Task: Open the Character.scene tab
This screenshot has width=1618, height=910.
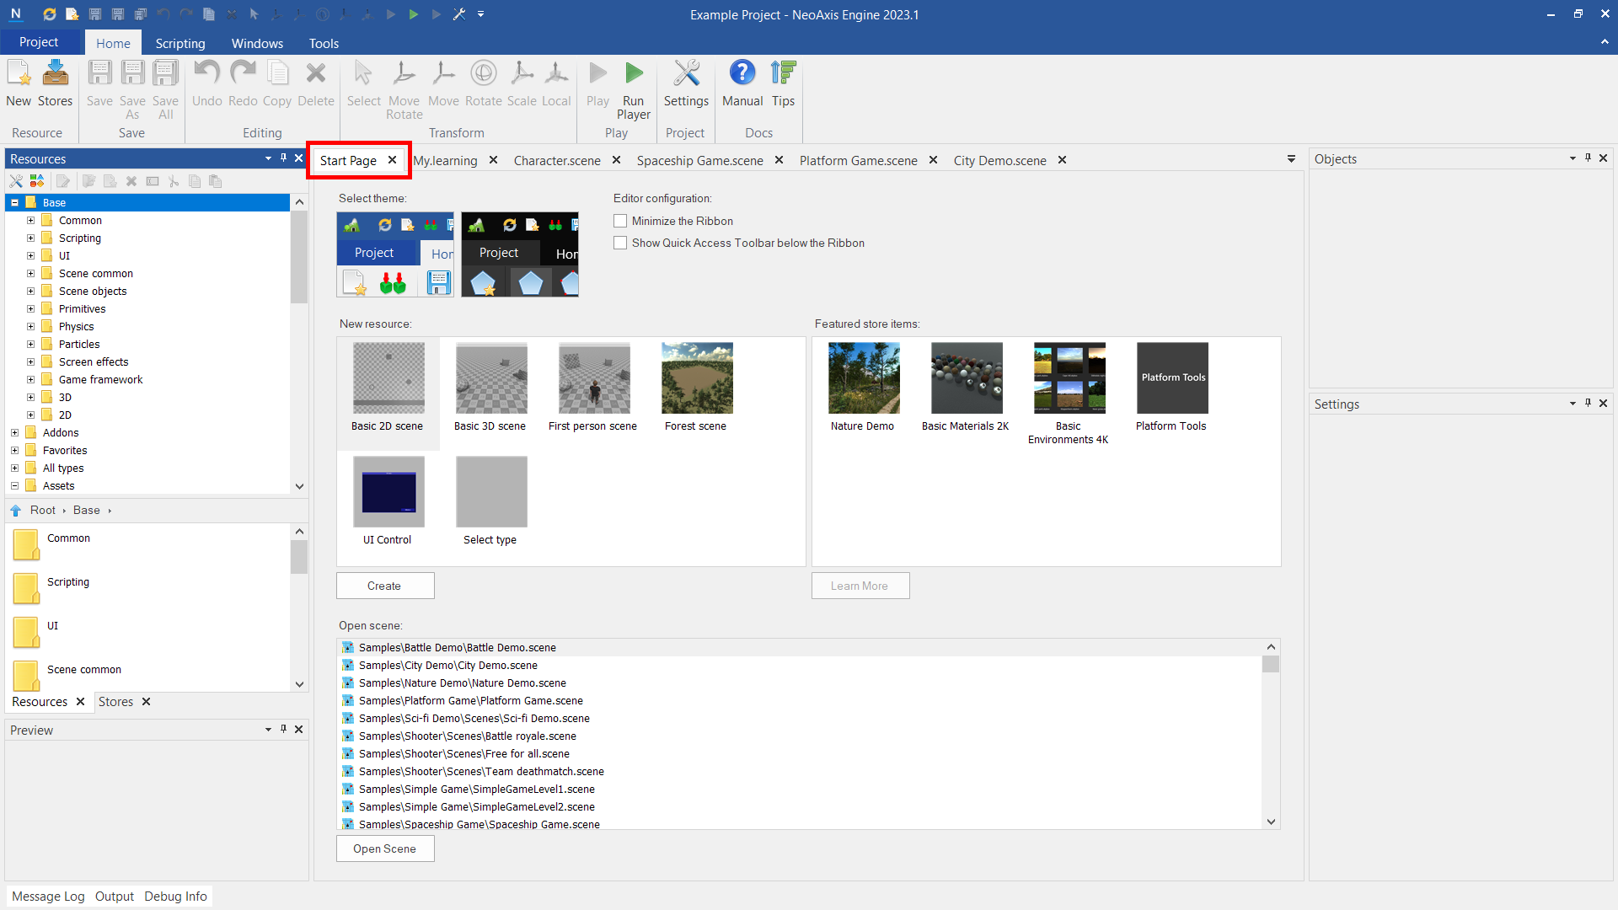Action: click(x=556, y=160)
